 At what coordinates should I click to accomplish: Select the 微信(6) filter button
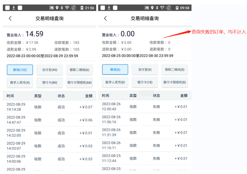(x=115, y=70)
